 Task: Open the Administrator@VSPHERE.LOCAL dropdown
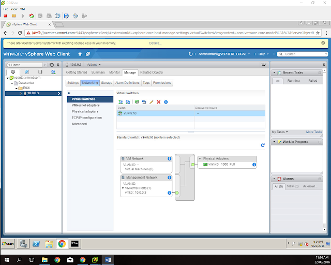coord(224,54)
